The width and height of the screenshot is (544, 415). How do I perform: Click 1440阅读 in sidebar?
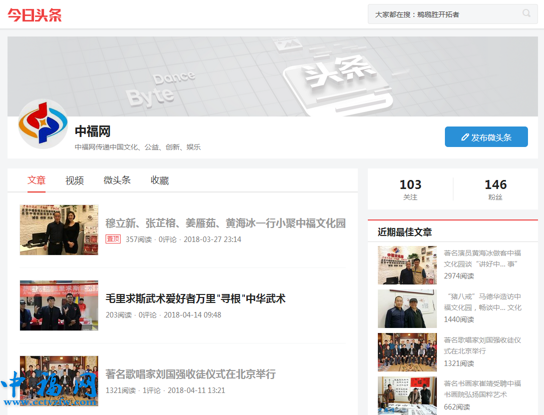(458, 319)
